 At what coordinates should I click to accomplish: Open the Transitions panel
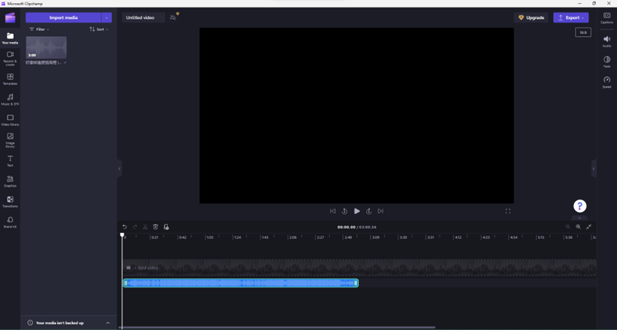coord(10,201)
